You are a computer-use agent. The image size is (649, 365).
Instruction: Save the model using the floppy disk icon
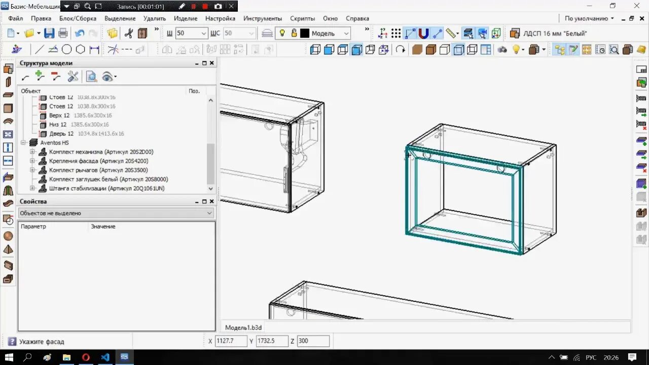tap(49, 33)
